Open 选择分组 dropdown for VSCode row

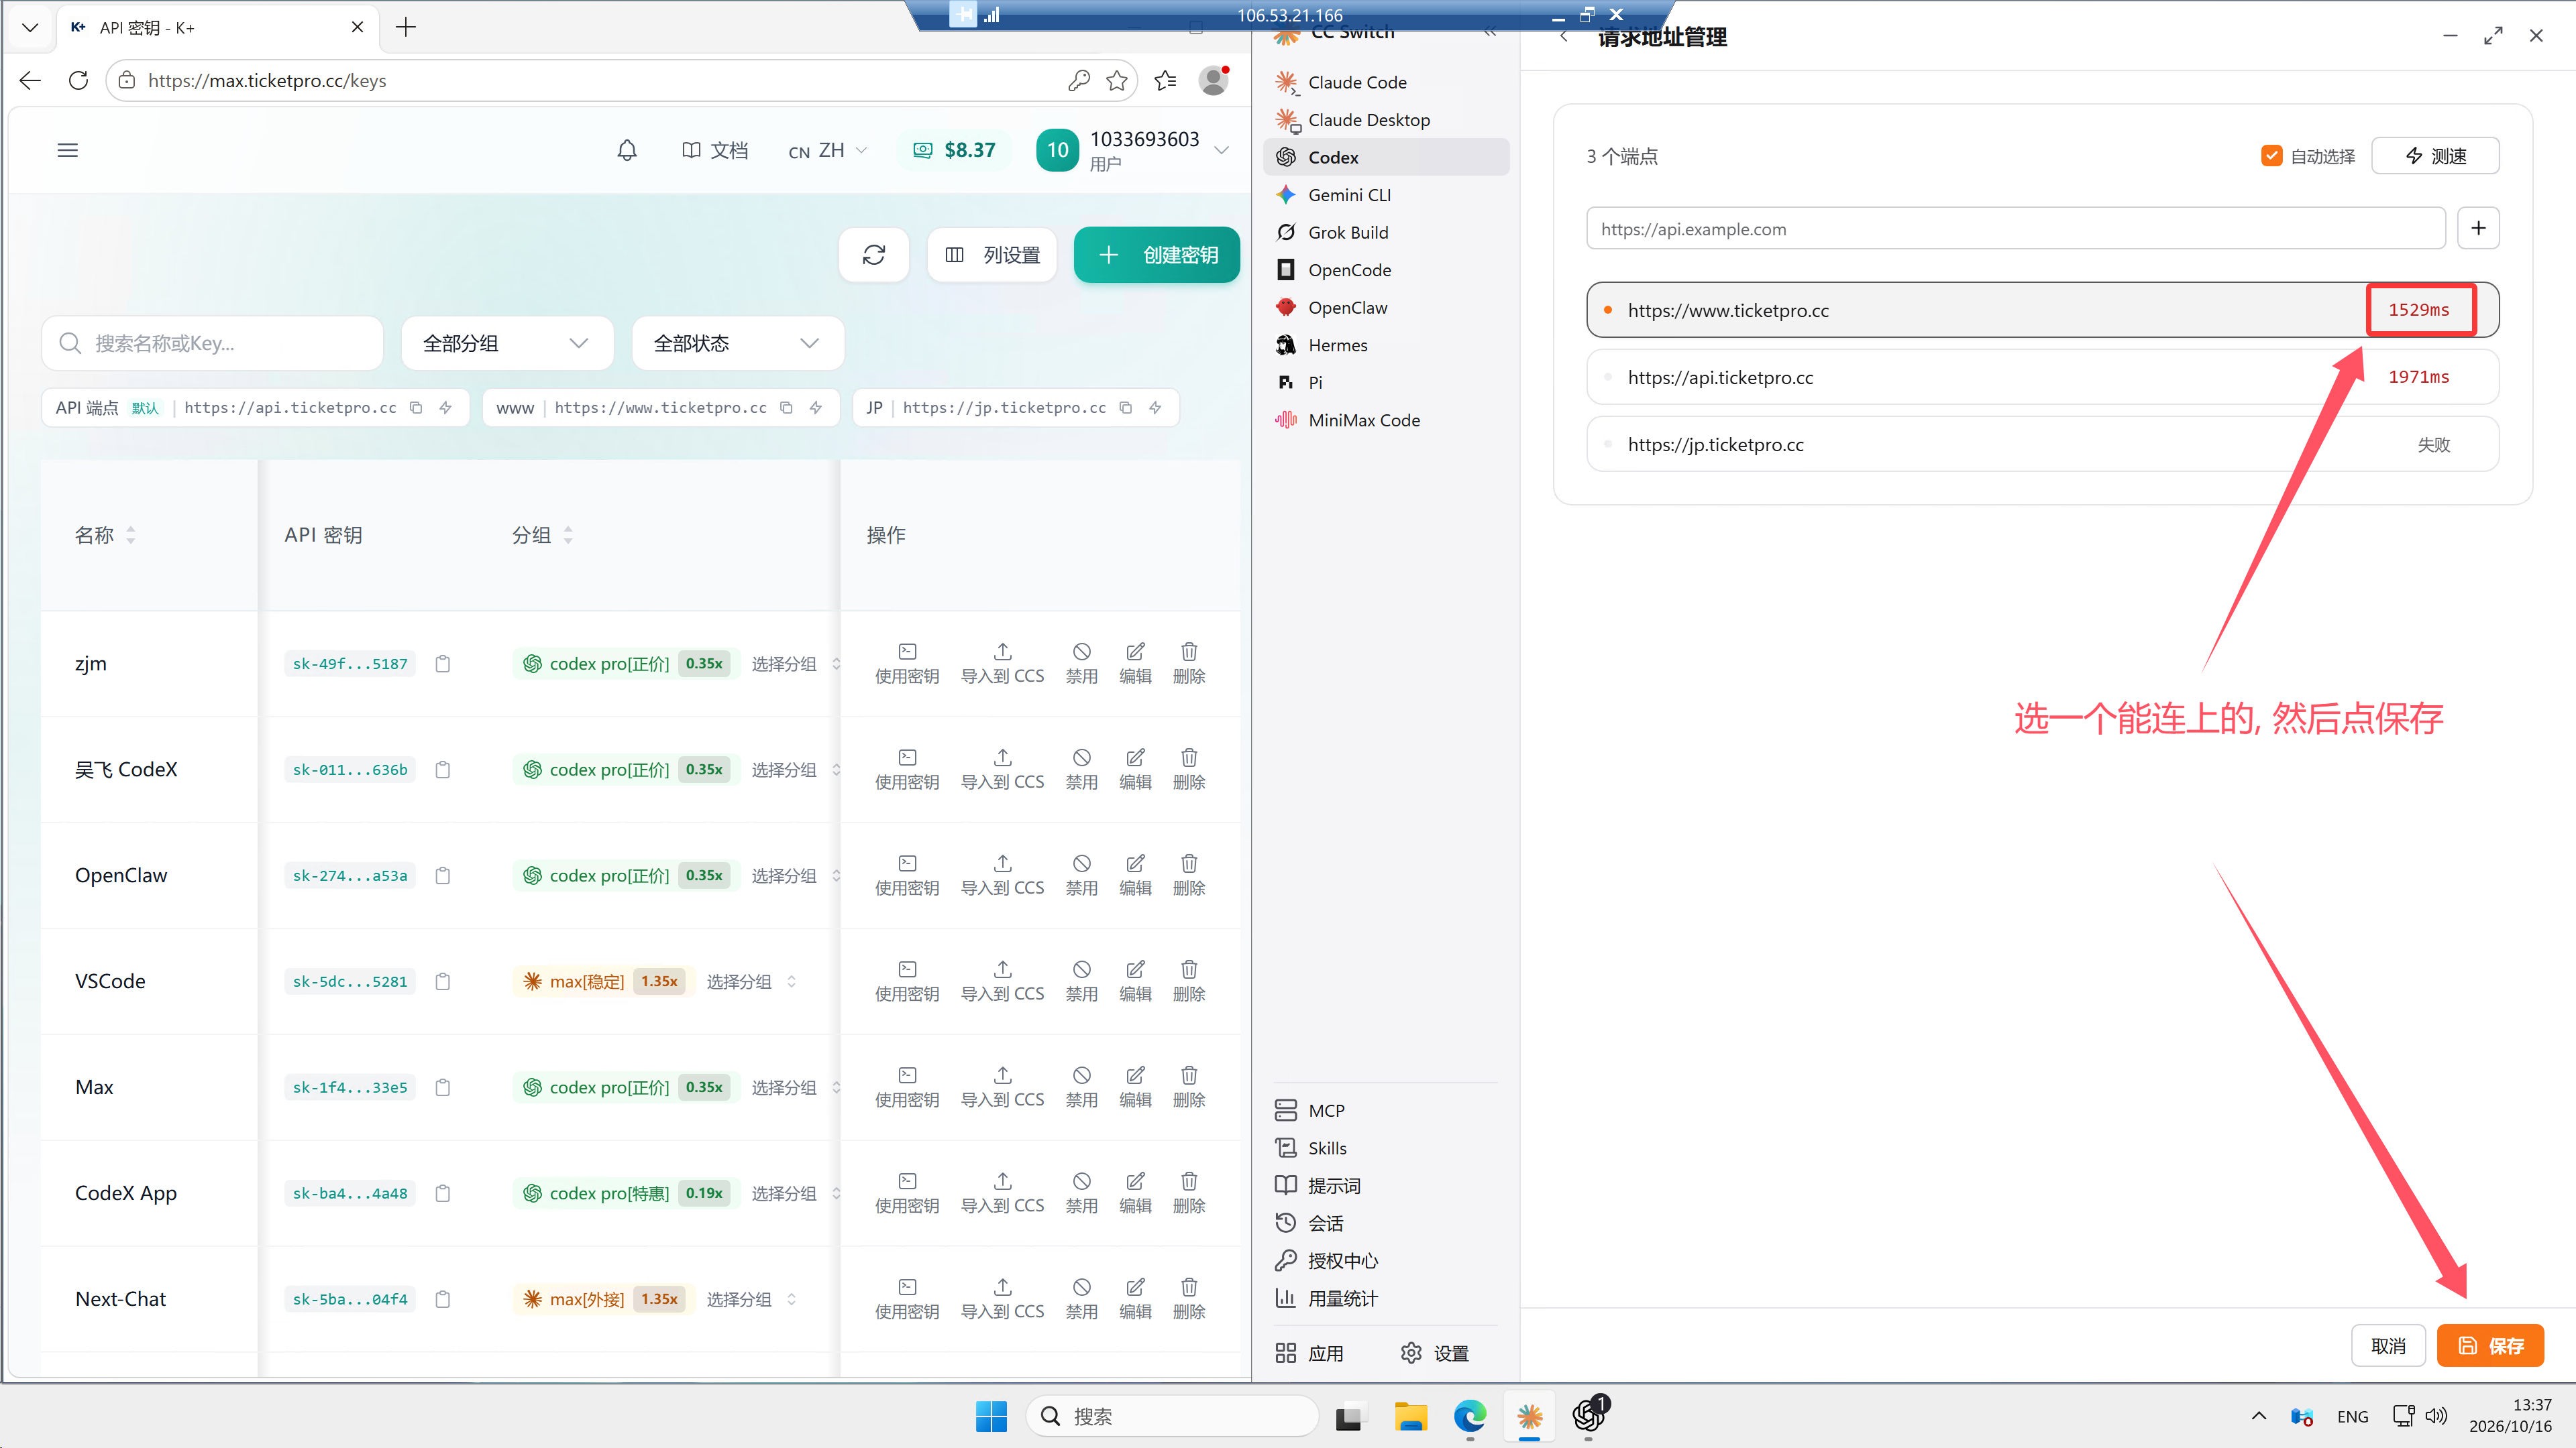pyautogui.click(x=751, y=981)
